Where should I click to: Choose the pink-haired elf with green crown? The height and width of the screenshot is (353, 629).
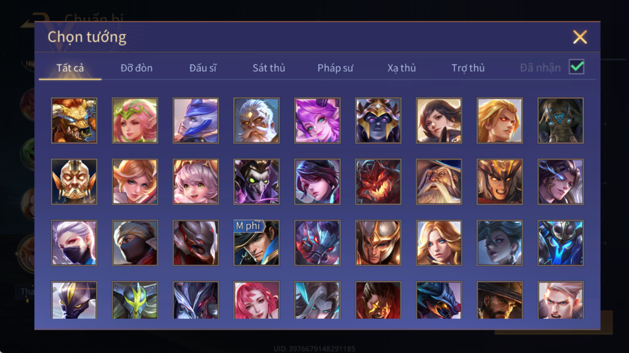pos(135,120)
